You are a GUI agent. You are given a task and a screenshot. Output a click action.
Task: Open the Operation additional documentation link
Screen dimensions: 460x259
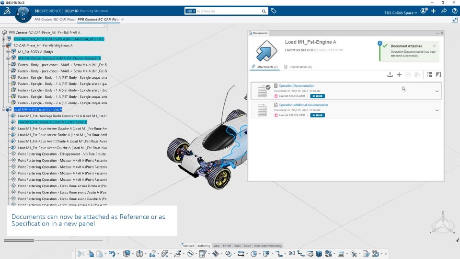pos(303,105)
